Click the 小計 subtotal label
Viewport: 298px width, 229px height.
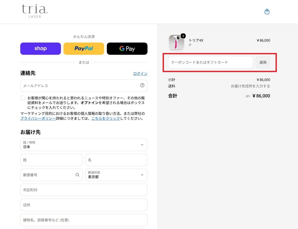click(172, 80)
